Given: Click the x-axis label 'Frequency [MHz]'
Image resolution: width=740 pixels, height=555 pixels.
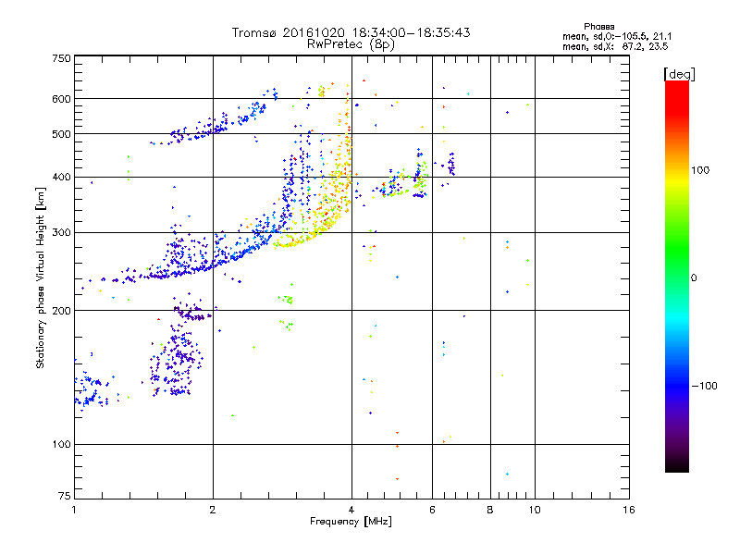Looking at the screenshot, I should (351, 522).
